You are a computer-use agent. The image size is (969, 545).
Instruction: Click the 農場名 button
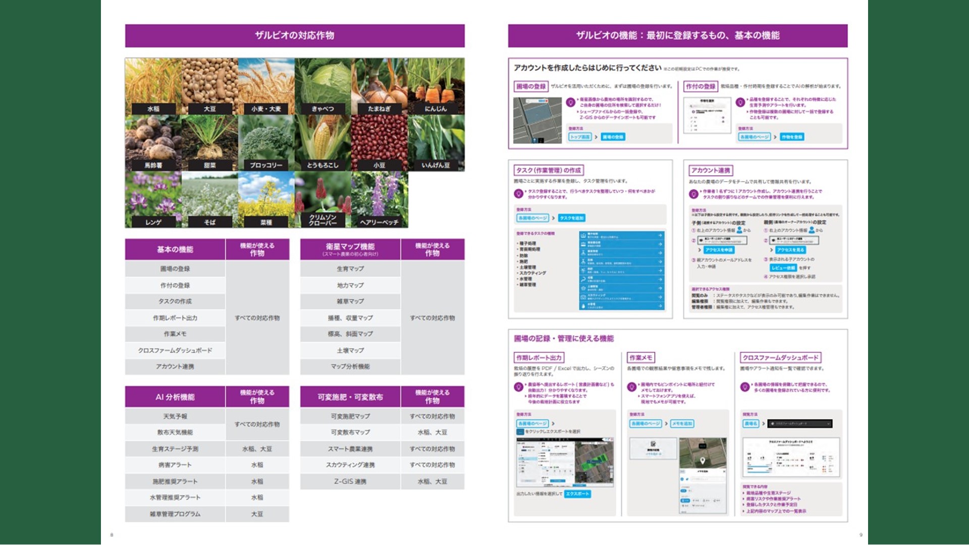(751, 423)
